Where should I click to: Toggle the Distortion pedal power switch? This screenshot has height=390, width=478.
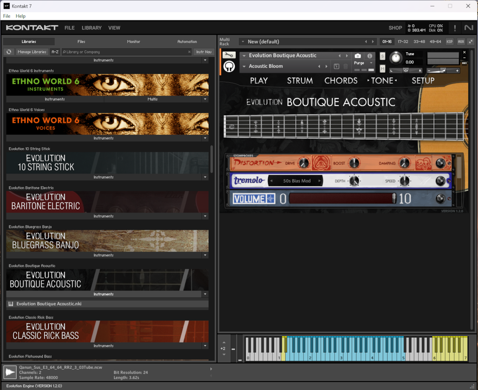440,163
